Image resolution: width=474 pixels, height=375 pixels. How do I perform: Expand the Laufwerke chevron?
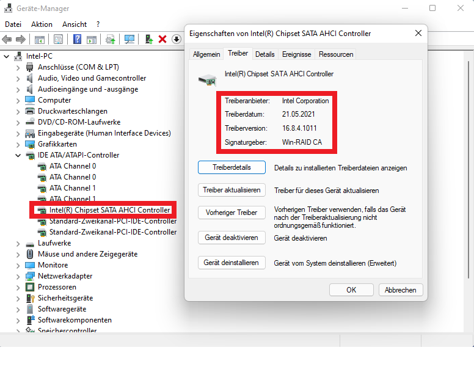tap(18, 243)
